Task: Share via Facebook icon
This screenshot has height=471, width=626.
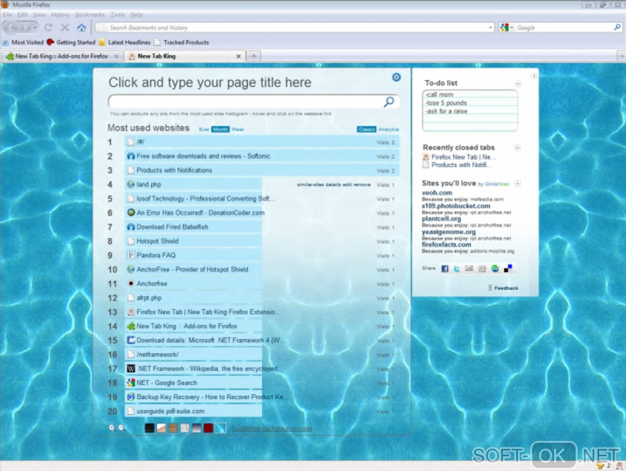Action: pos(445,268)
